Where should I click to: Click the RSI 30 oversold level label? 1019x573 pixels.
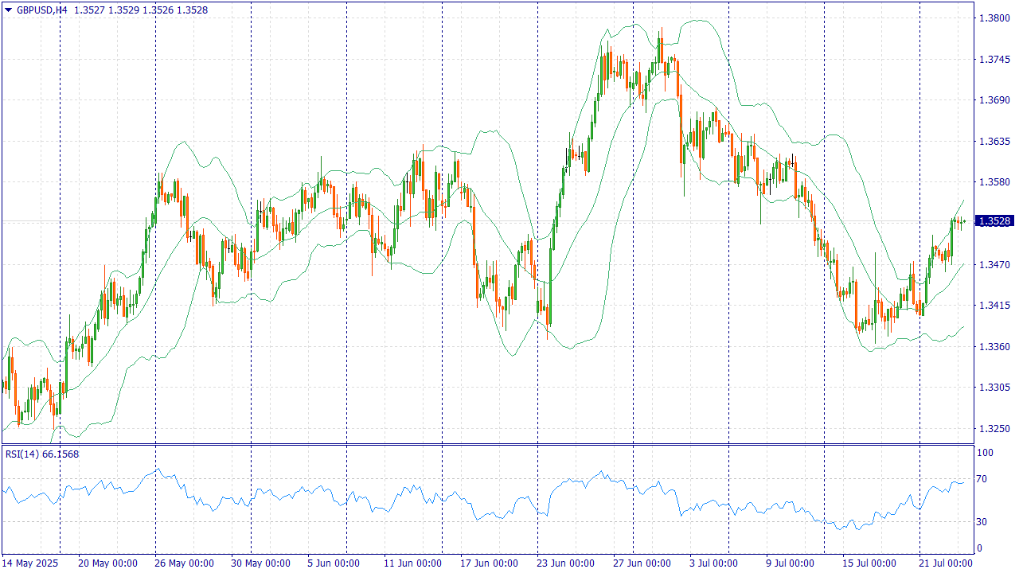[983, 522]
